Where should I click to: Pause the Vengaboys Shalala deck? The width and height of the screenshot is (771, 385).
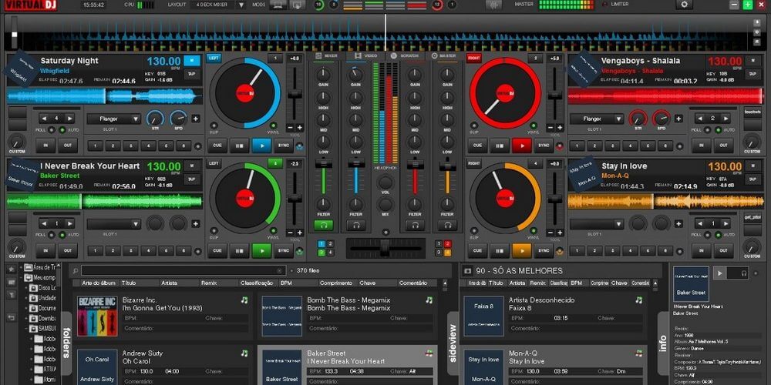pos(499,146)
